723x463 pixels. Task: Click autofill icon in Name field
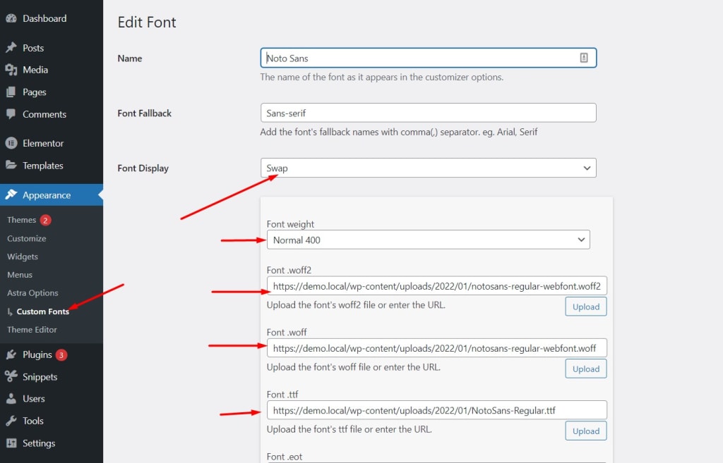point(584,58)
